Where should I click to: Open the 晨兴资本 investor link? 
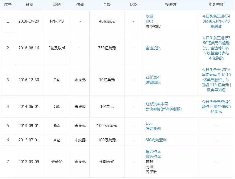coord(153,152)
